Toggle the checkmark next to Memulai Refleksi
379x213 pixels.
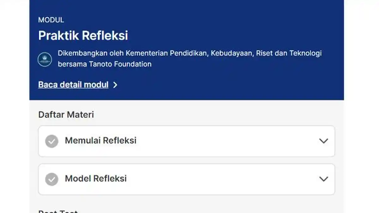52,141
